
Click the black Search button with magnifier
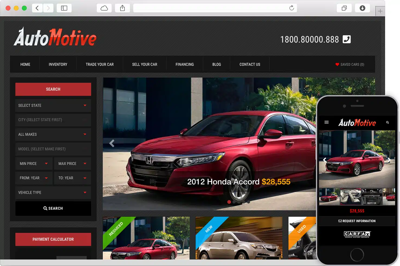pyautogui.click(x=53, y=208)
